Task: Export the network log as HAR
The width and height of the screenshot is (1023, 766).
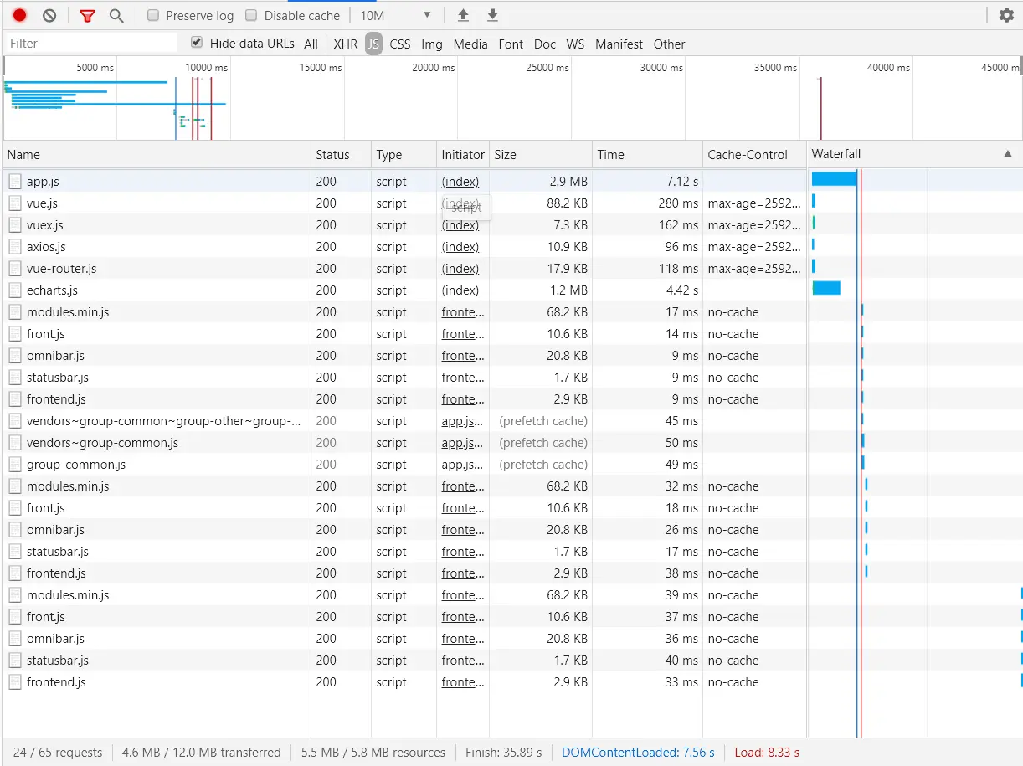Action: point(492,14)
